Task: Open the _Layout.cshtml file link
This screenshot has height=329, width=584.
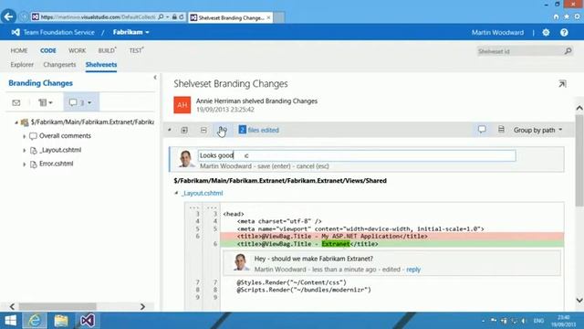Action: (x=203, y=193)
